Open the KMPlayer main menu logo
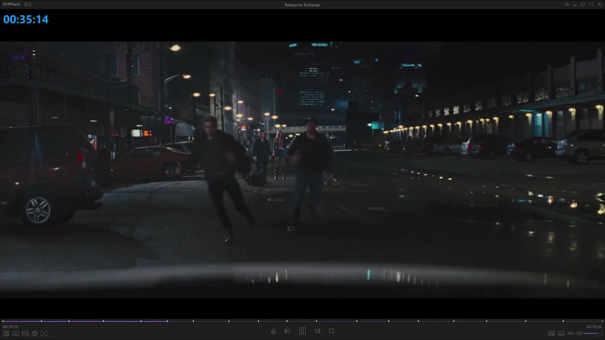This screenshot has height=340, width=605. coord(12,4)
